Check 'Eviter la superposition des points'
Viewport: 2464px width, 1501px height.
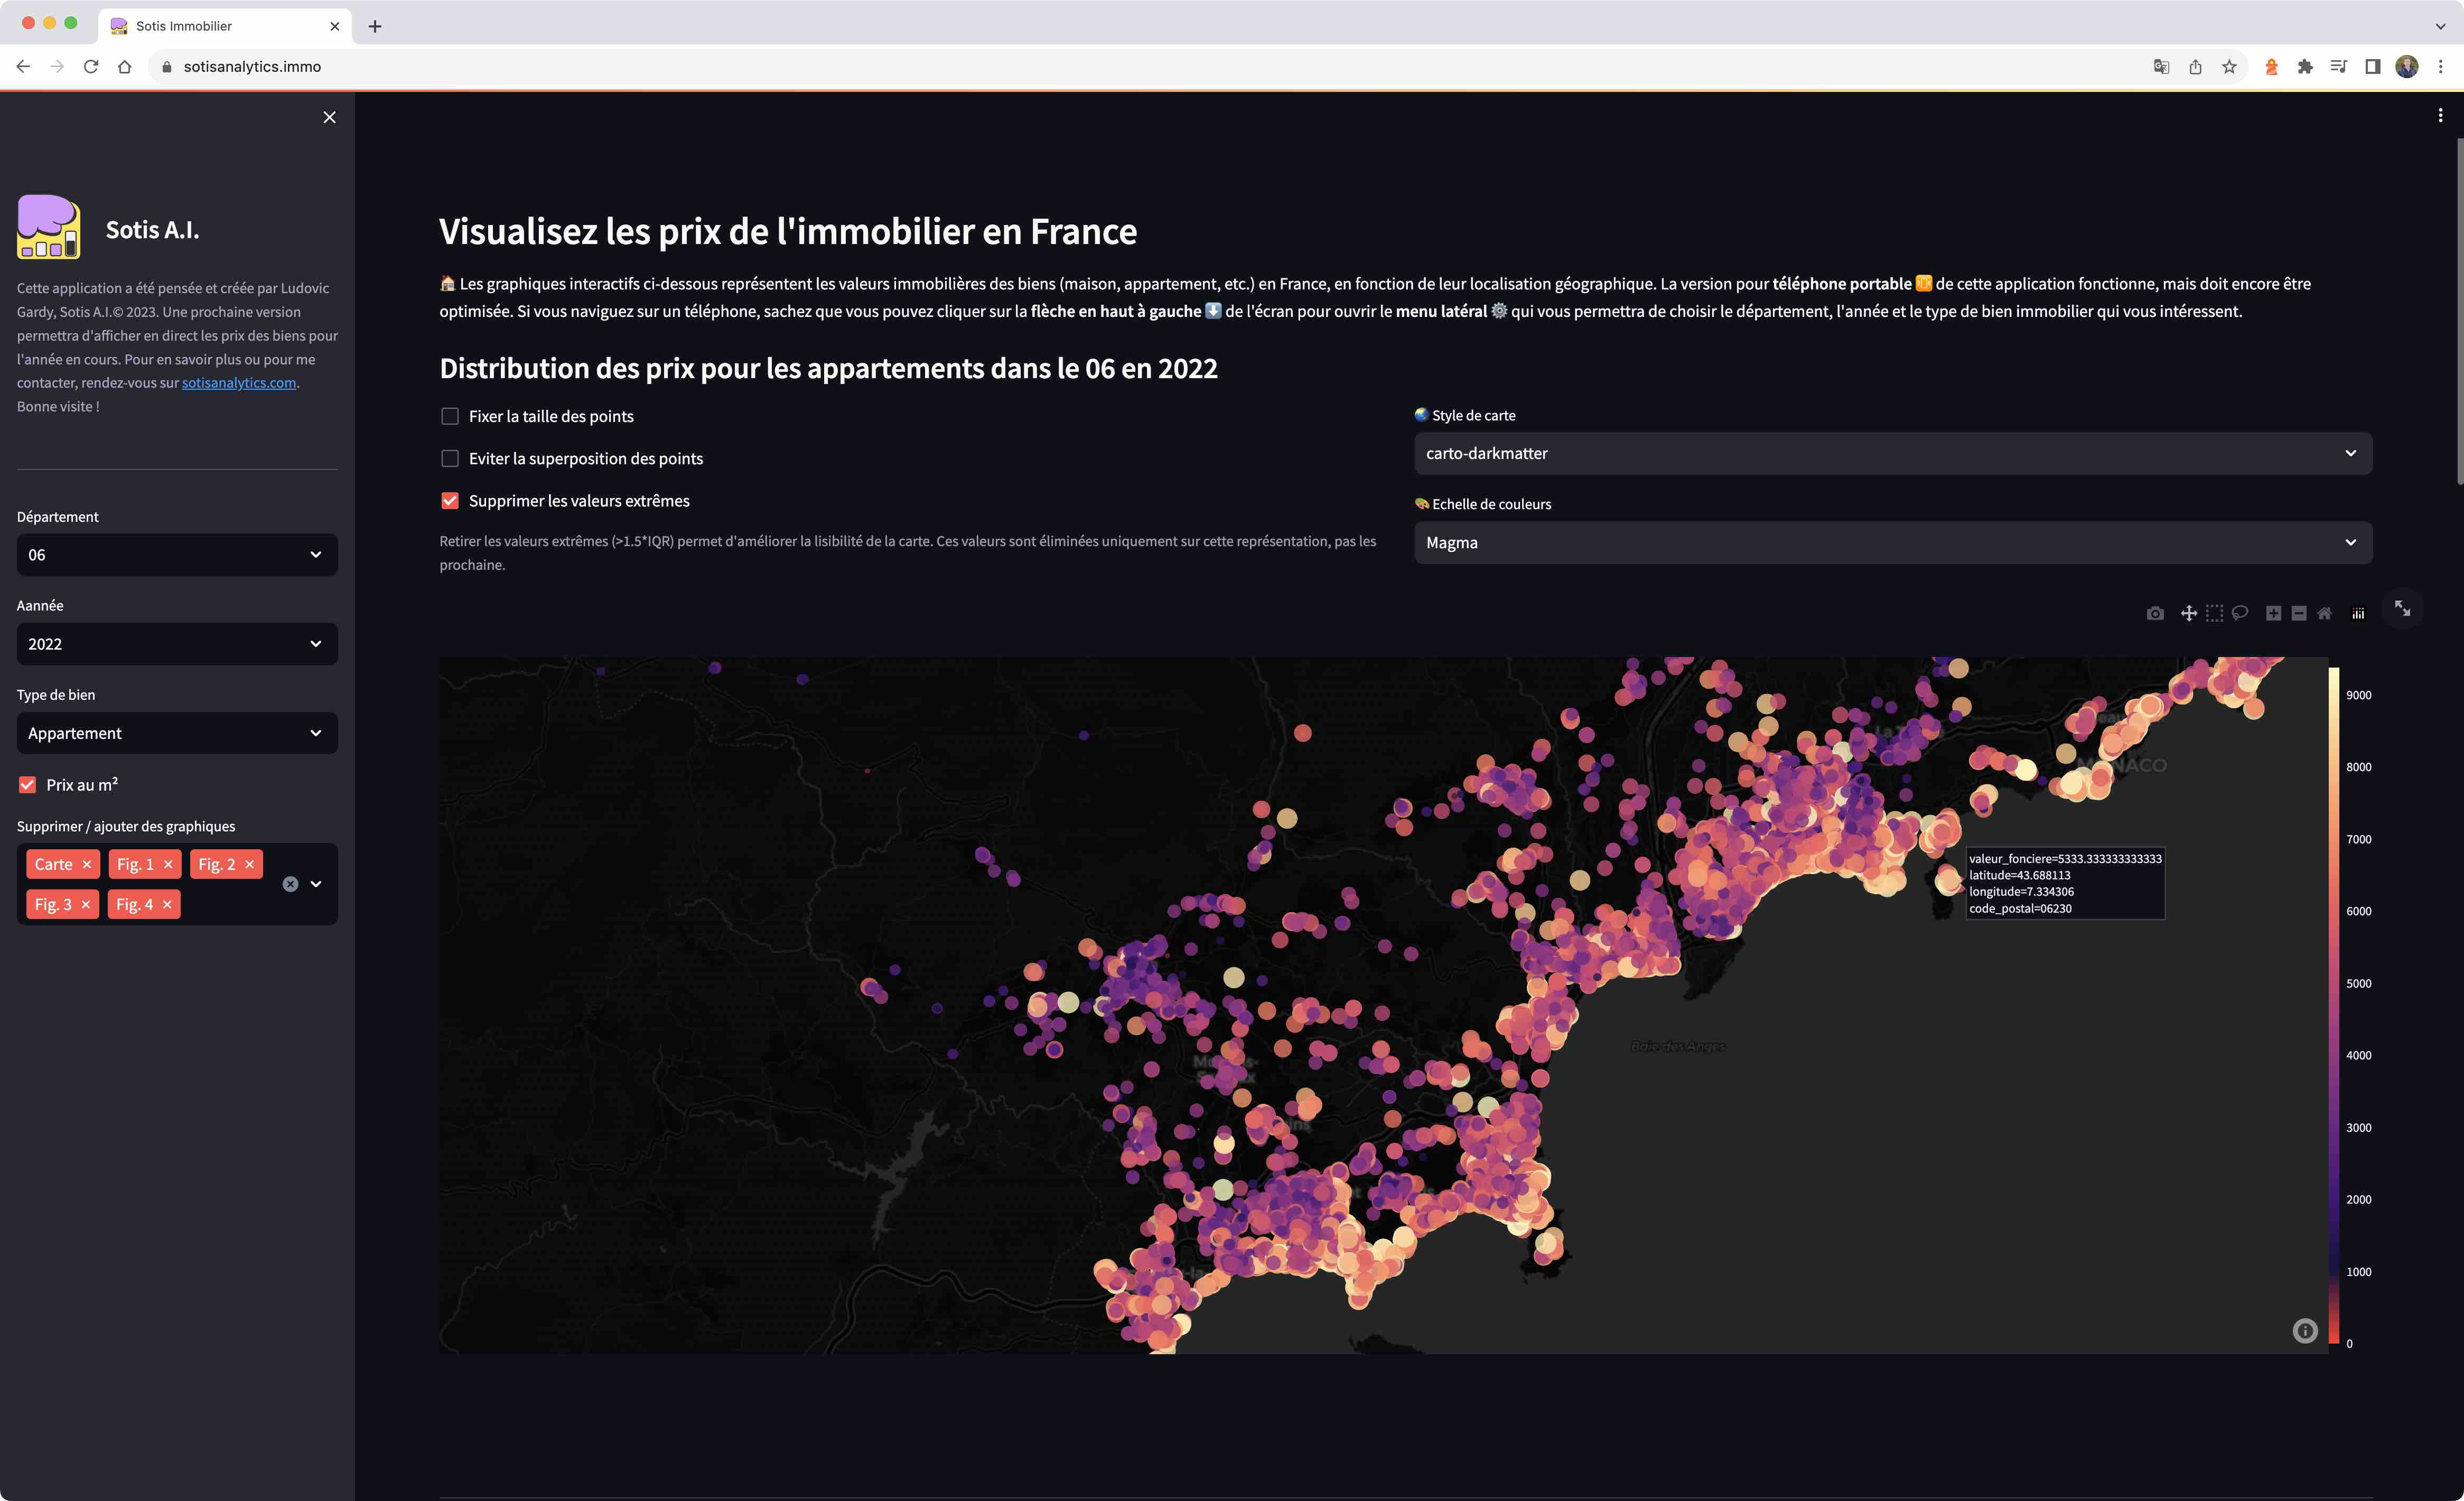coord(450,458)
